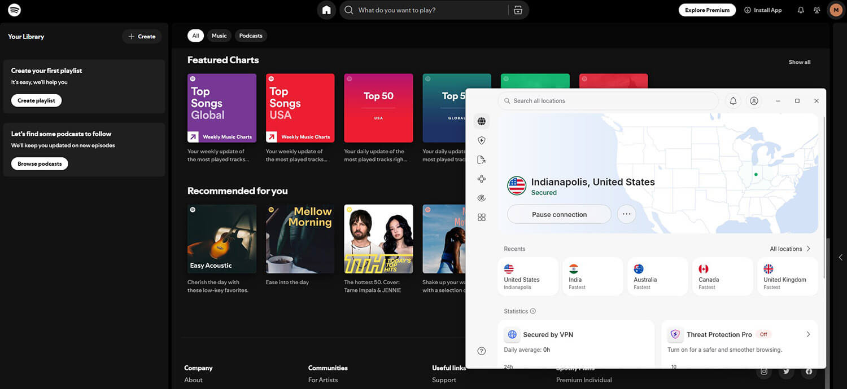This screenshot has height=389, width=847.
Task: Open Dark Web Monitor icon in VPN sidebar
Action: pyautogui.click(x=482, y=198)
